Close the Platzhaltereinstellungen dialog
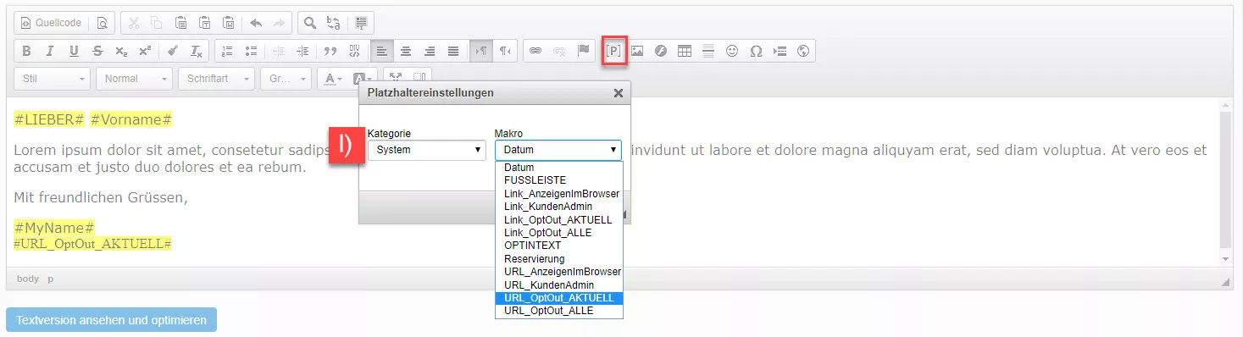This screenshot has height=337, width=1243. pos(618,93)
